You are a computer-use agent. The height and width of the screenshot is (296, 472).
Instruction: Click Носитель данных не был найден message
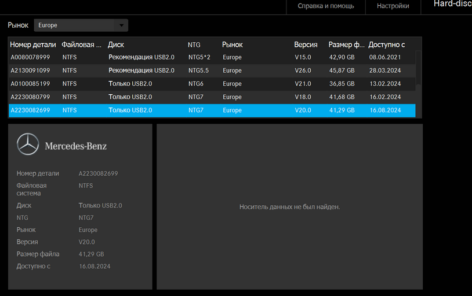289,207
